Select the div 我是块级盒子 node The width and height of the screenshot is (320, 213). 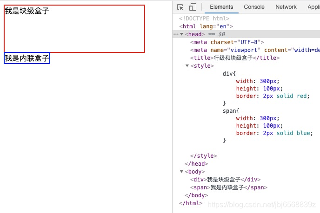pyautogui.click(x=225, y=180)
